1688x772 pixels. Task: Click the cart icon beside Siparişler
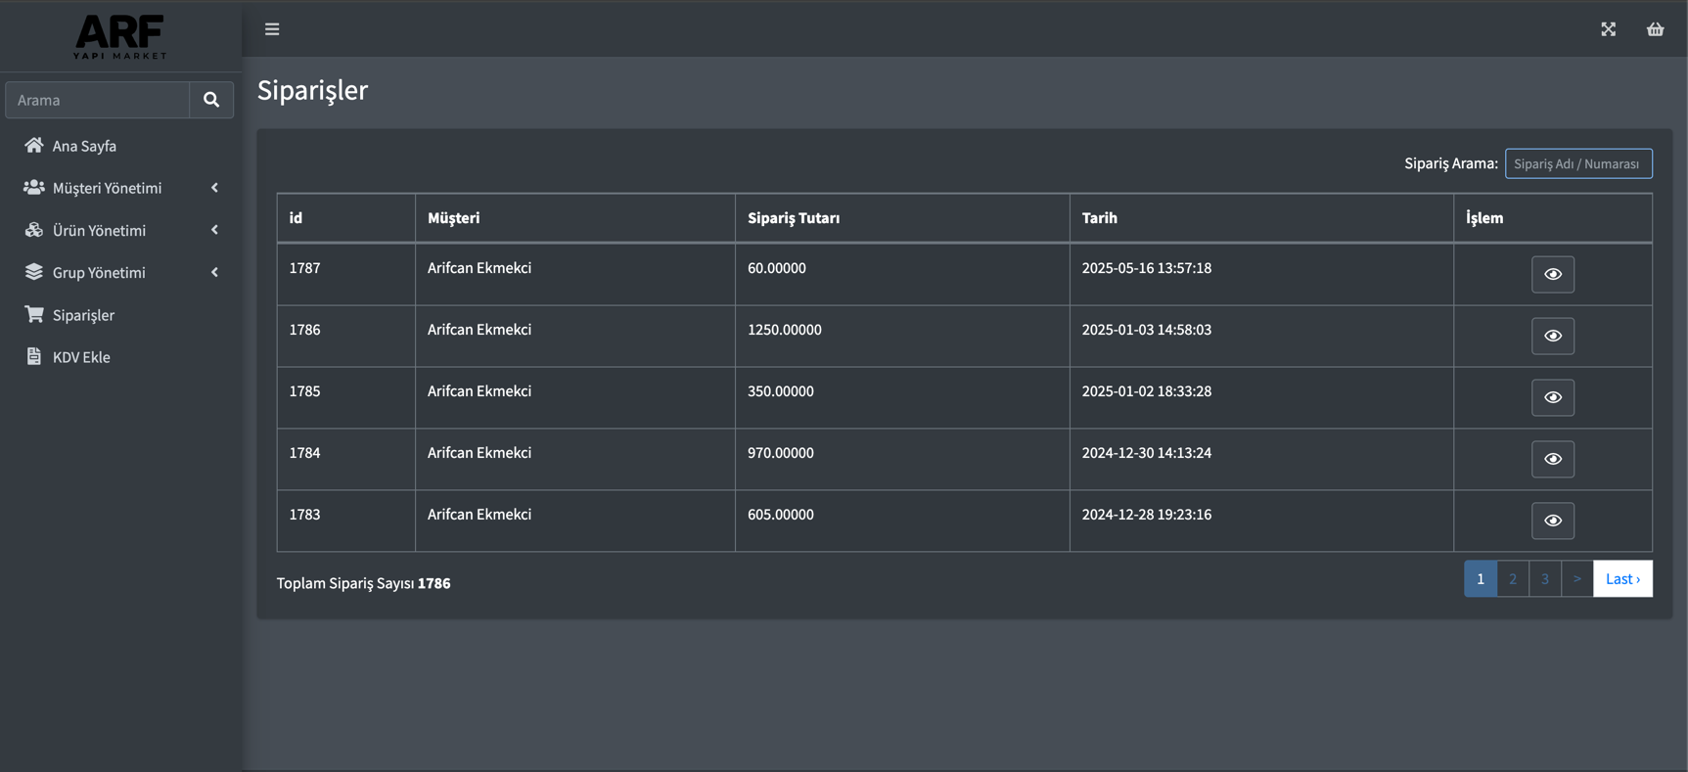pos(34,314)
